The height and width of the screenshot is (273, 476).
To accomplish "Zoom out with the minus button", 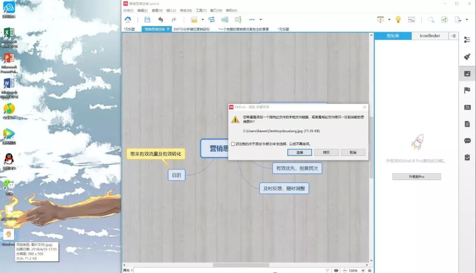I will [345, 270].
